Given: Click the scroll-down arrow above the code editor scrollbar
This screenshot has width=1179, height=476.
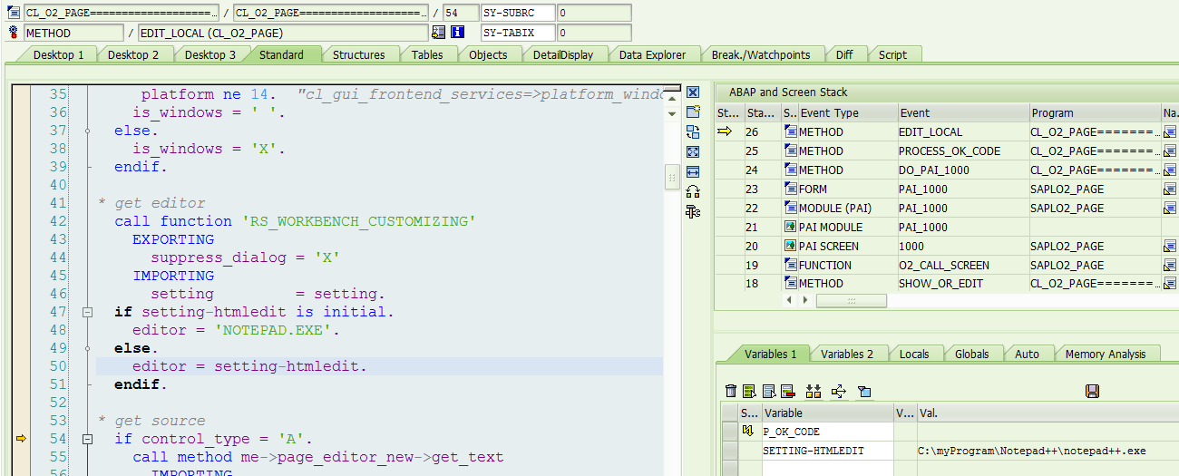Looking at the screenshot, I should pos(672,114).
